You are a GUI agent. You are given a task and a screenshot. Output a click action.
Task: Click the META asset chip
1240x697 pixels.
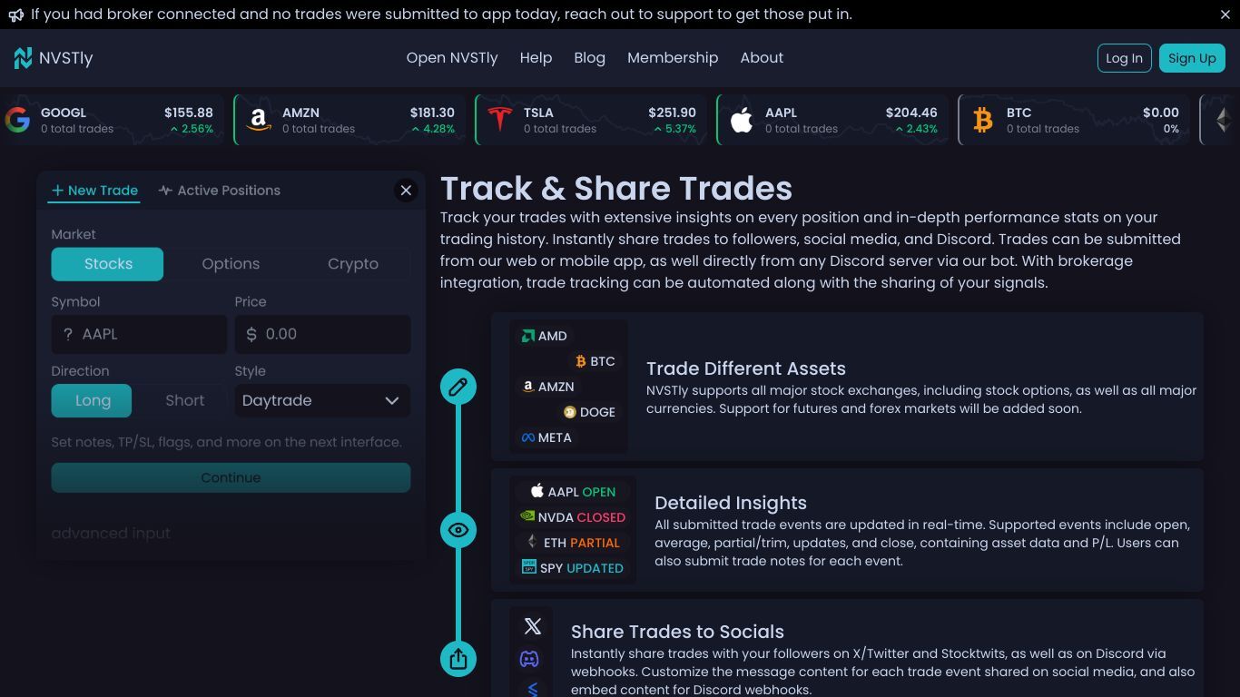coord(546,437)
